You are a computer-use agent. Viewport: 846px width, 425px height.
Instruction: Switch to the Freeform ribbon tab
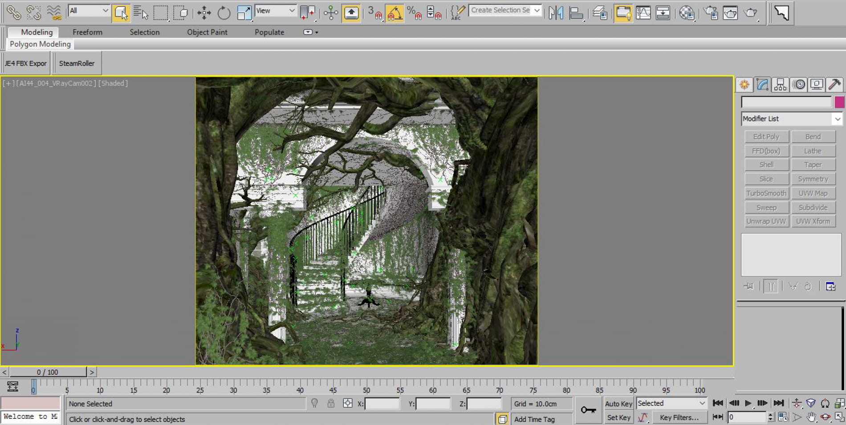(87, 32)
